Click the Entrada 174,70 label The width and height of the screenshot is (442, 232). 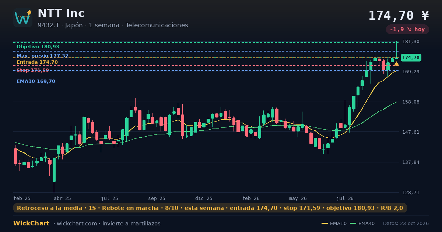coord(37,62)
